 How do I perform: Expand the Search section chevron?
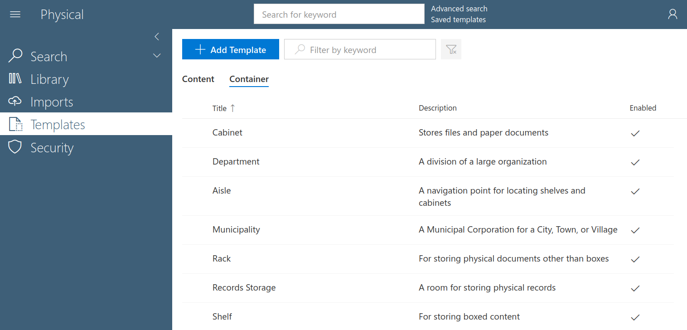[x=156, y=55]
